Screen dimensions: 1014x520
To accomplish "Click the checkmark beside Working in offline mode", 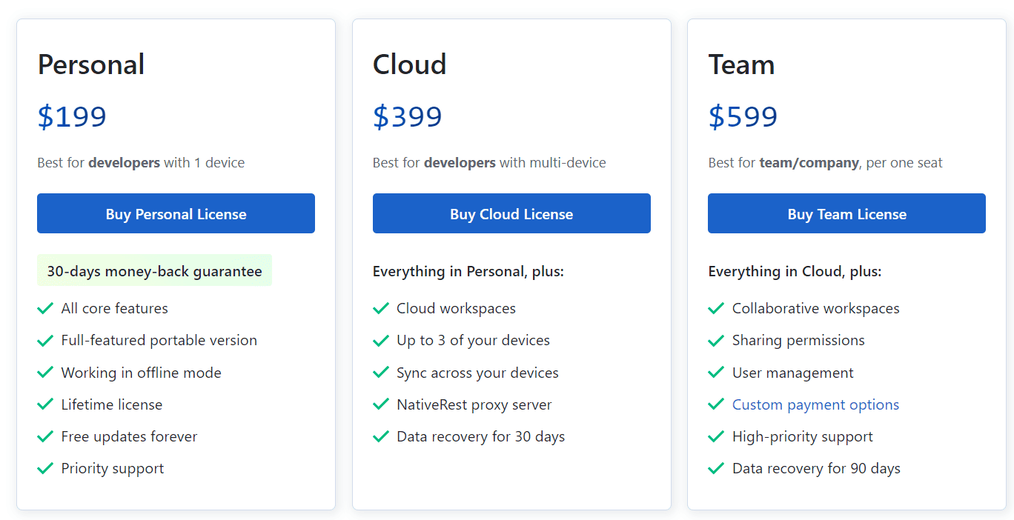I will point(45,373).
